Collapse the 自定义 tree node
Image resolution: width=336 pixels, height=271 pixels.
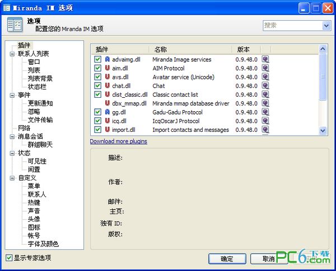[12, 178]
